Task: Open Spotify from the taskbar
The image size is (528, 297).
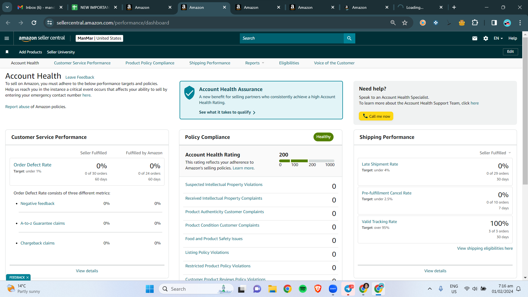Action: click(303, 289)
